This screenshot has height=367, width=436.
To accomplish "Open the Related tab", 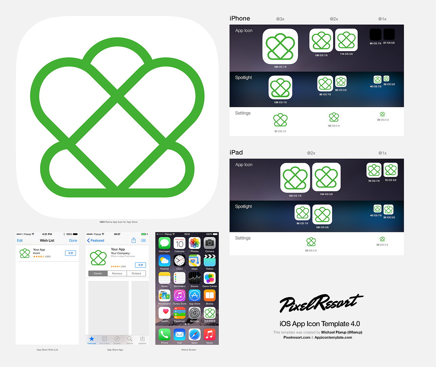I will coord(136,273).
